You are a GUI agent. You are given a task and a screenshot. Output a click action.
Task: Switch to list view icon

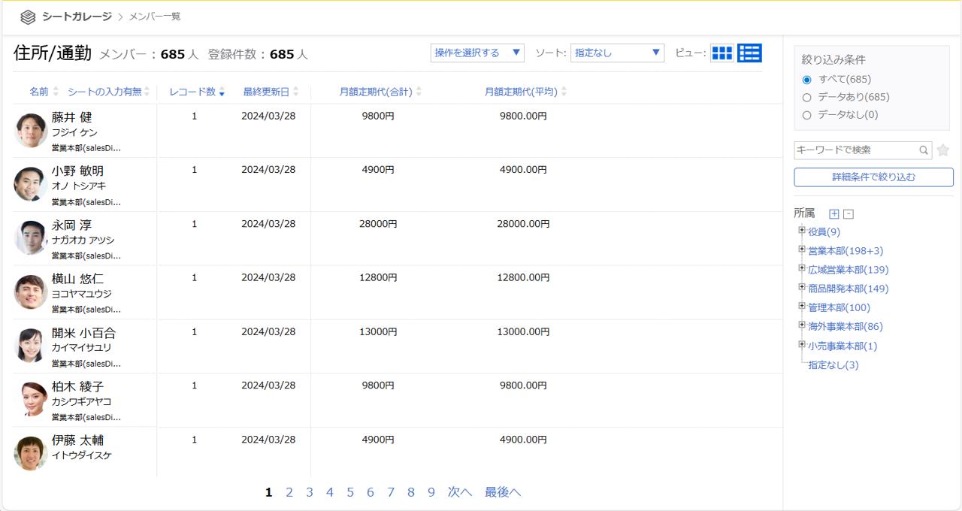pyautogui.click(x=749, y=53)
